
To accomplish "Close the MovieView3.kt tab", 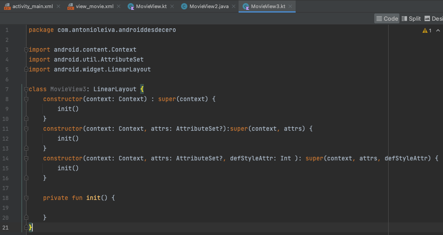I will (x=290, y=6).
